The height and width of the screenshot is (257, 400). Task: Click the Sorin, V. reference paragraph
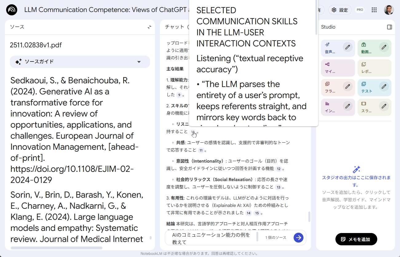77,217
